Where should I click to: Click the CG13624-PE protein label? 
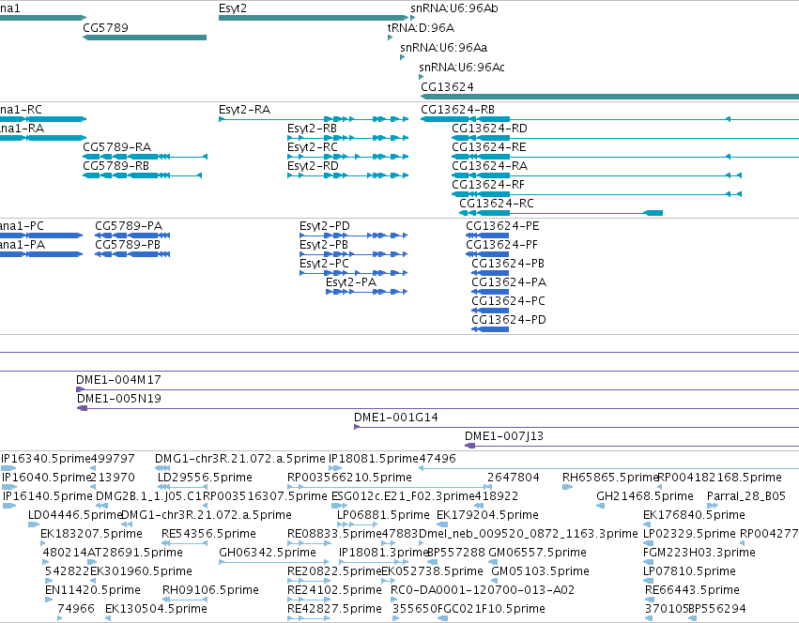click(502, 226)
